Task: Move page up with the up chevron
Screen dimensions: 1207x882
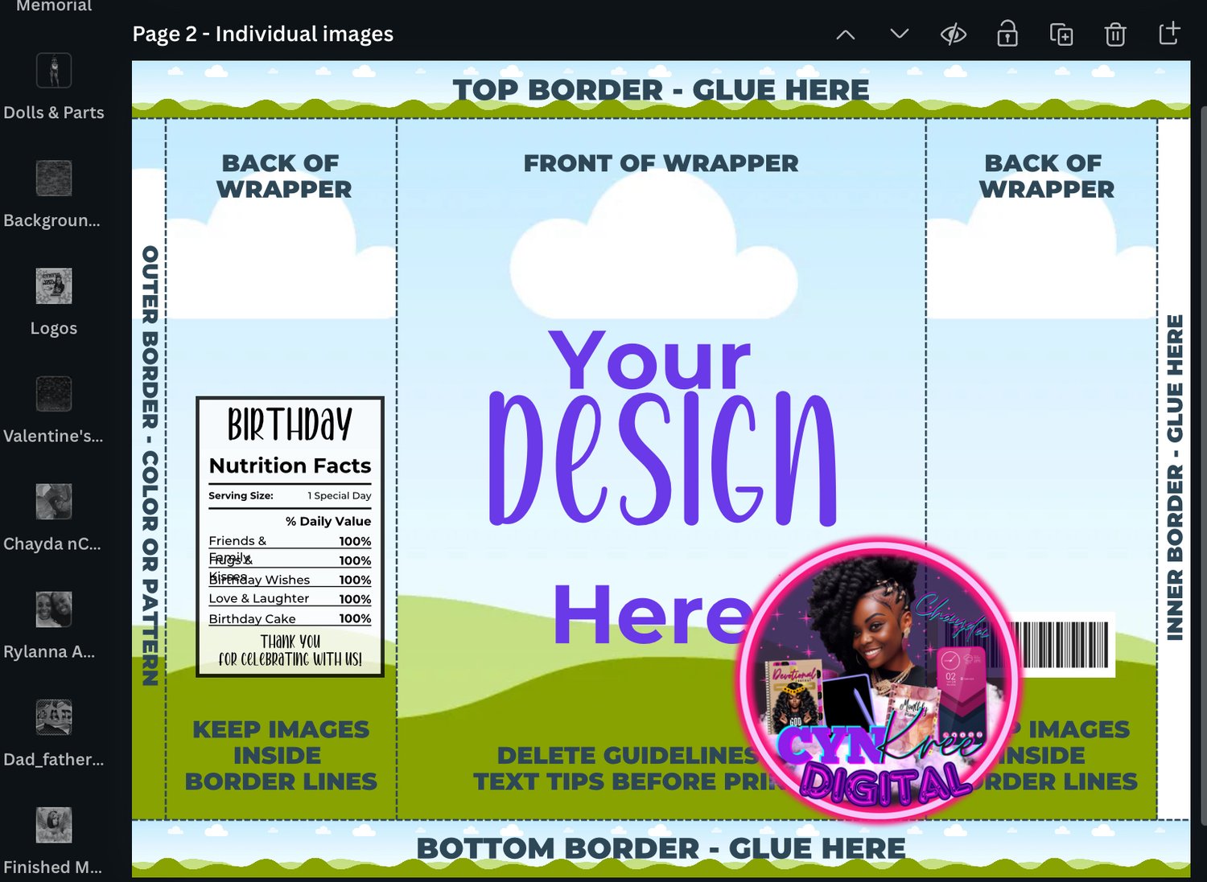Action: [845, 35]
